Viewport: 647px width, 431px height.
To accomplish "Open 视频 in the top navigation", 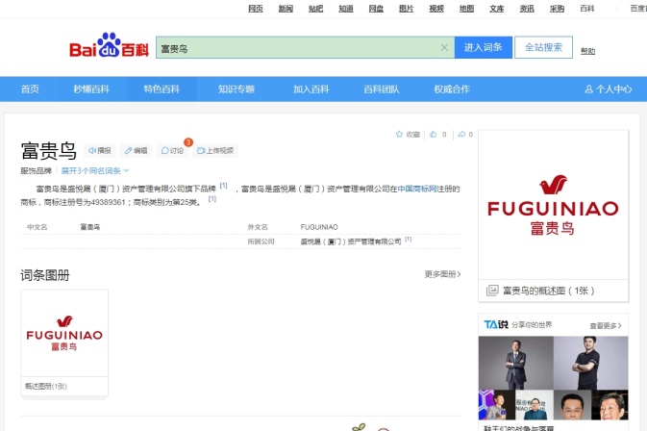I will click(436, 9).
